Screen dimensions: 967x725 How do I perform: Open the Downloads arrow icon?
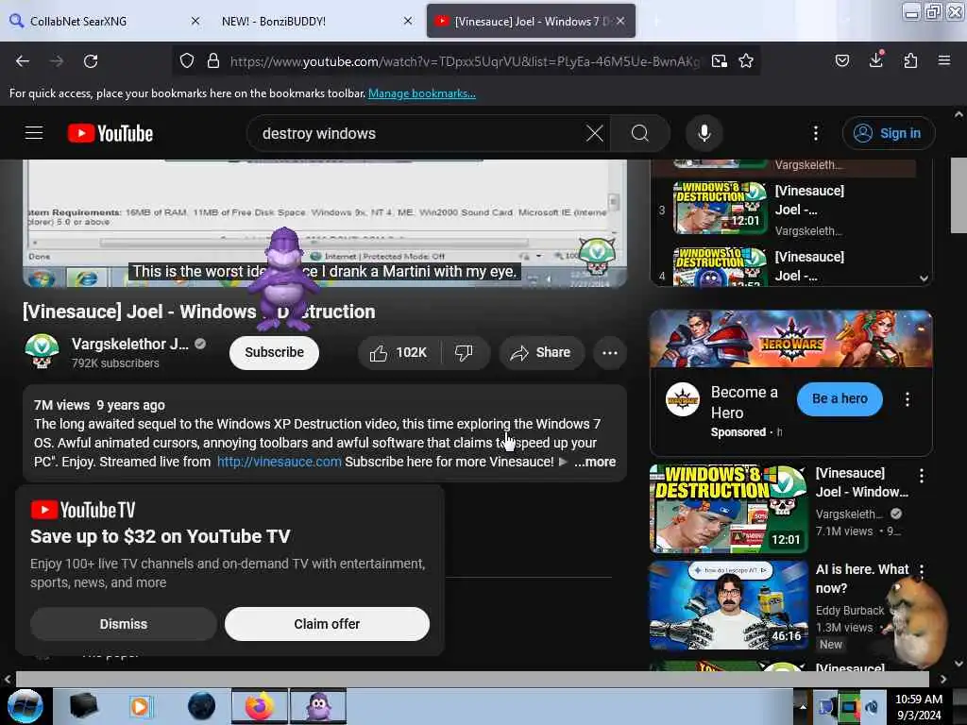coord(876,60)
